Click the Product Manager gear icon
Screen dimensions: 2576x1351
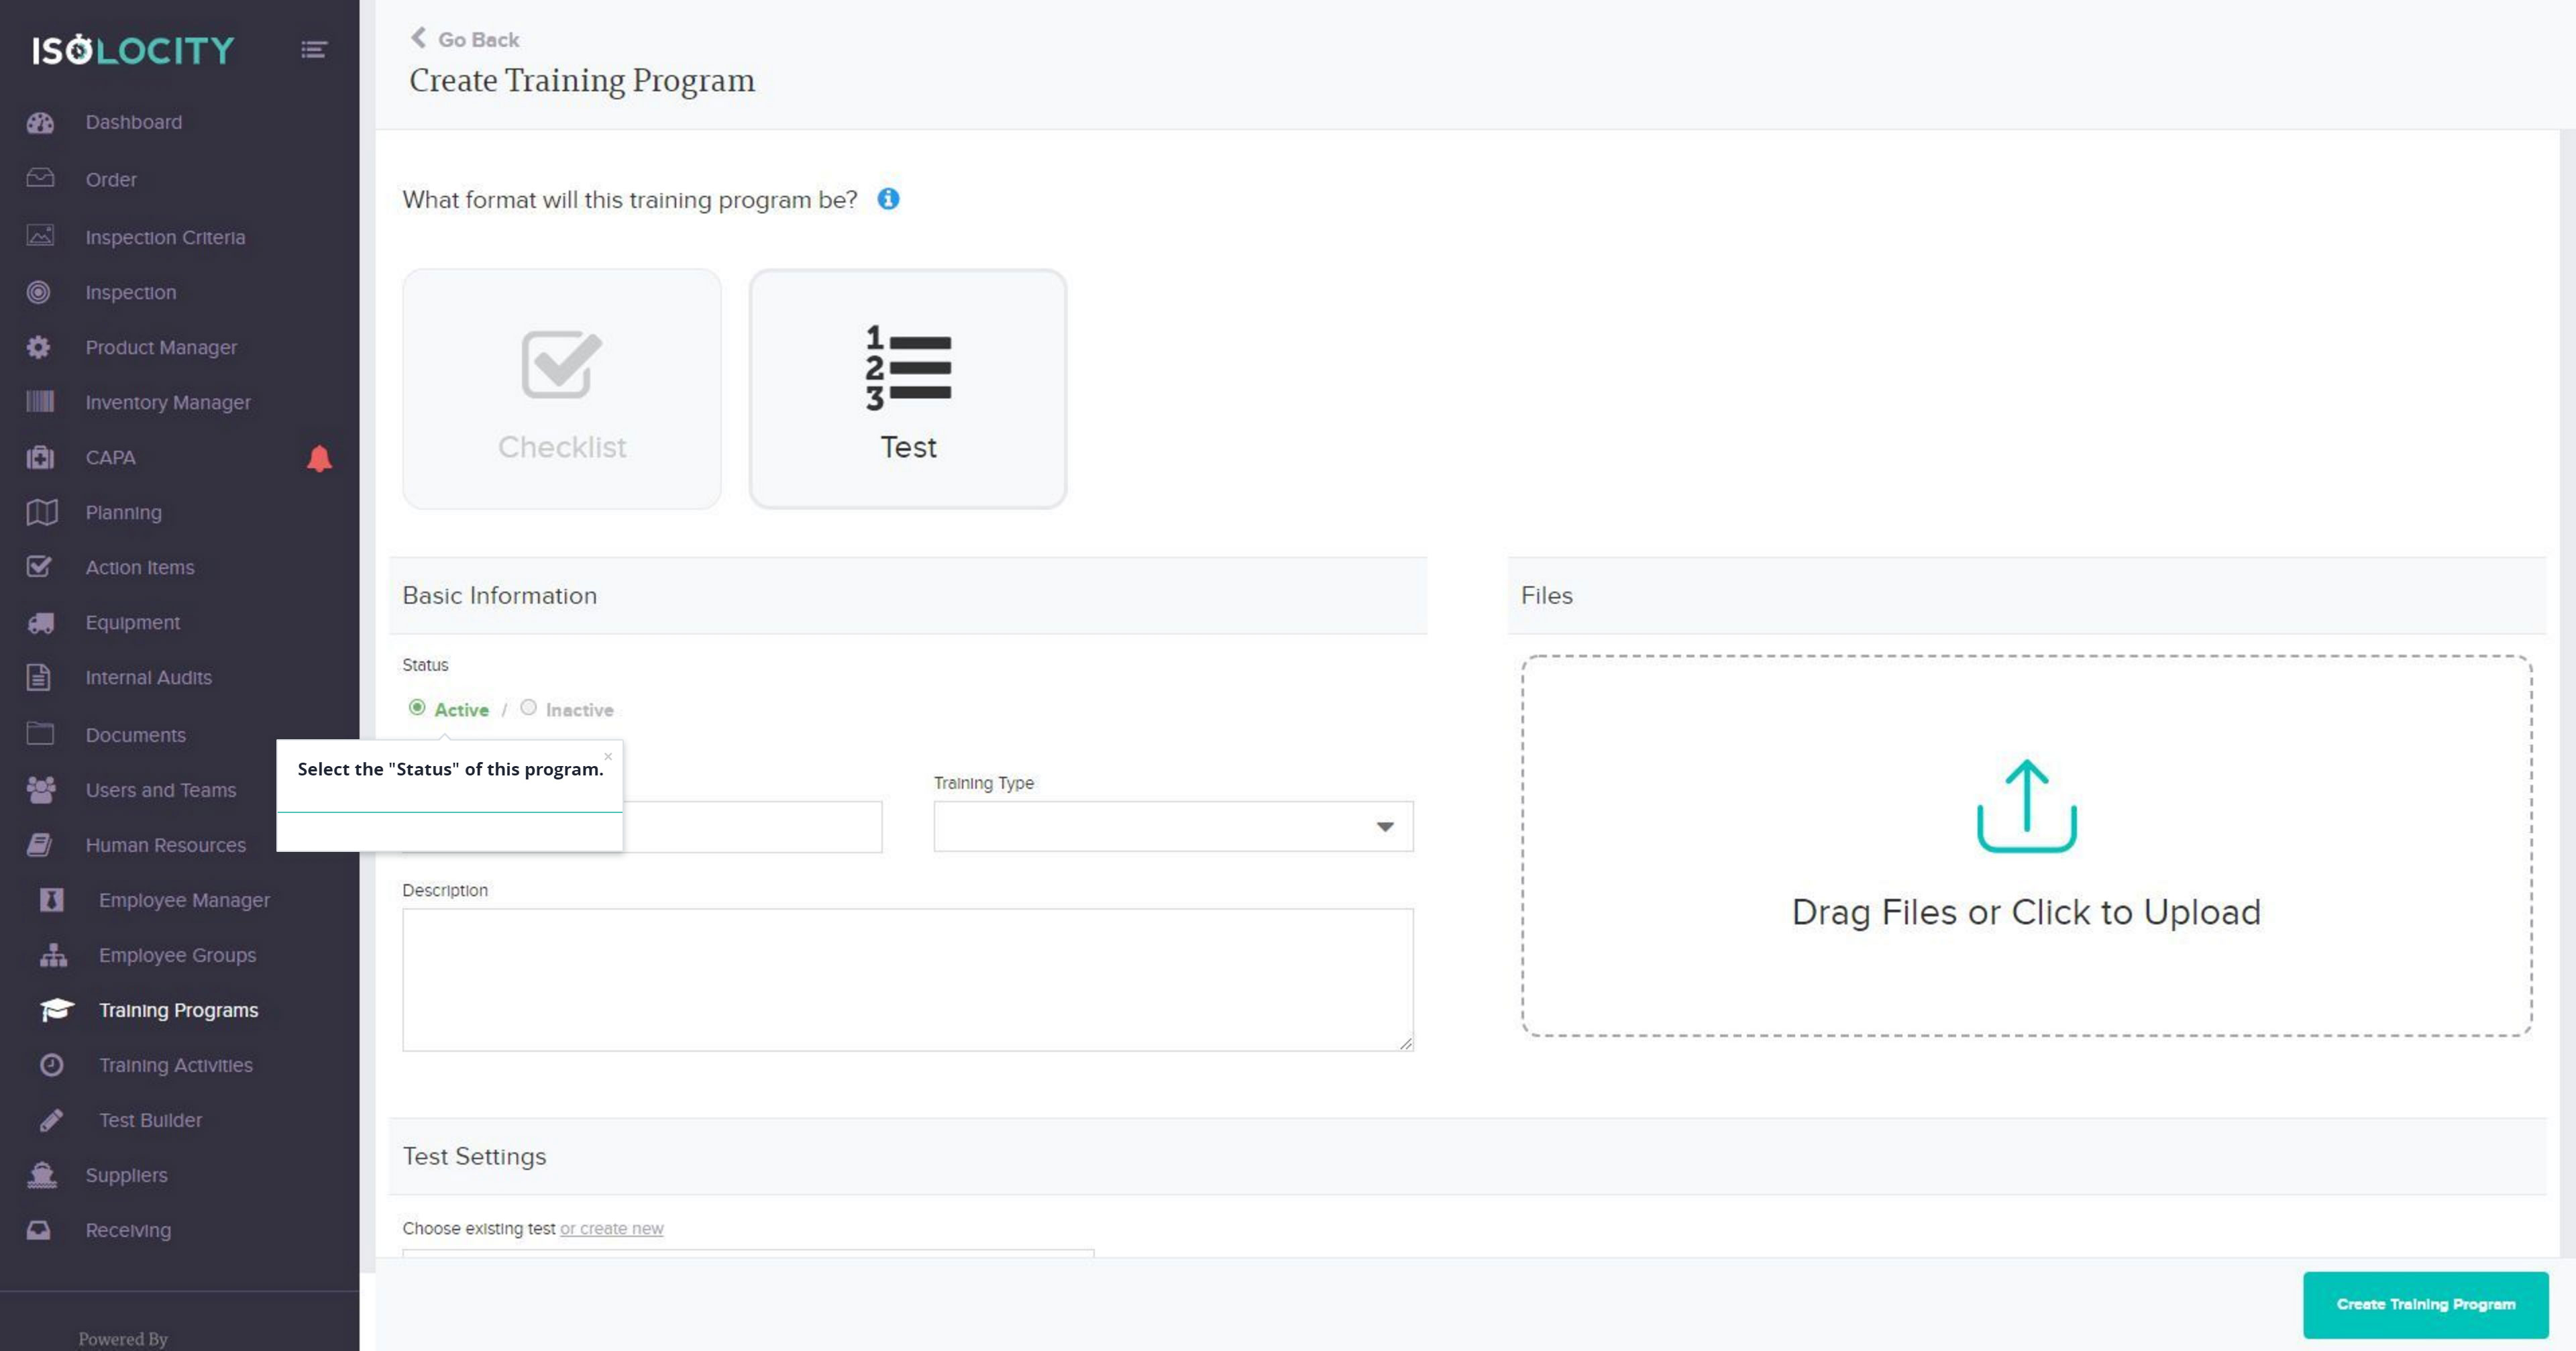pyautogui.click(x=38, y=347)
